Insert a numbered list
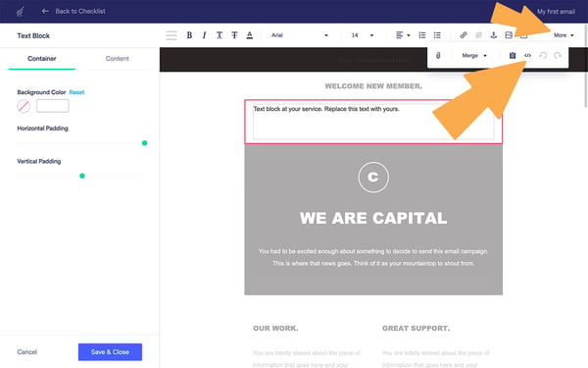This screenshot has width=588, height=368. click(421, 35)
